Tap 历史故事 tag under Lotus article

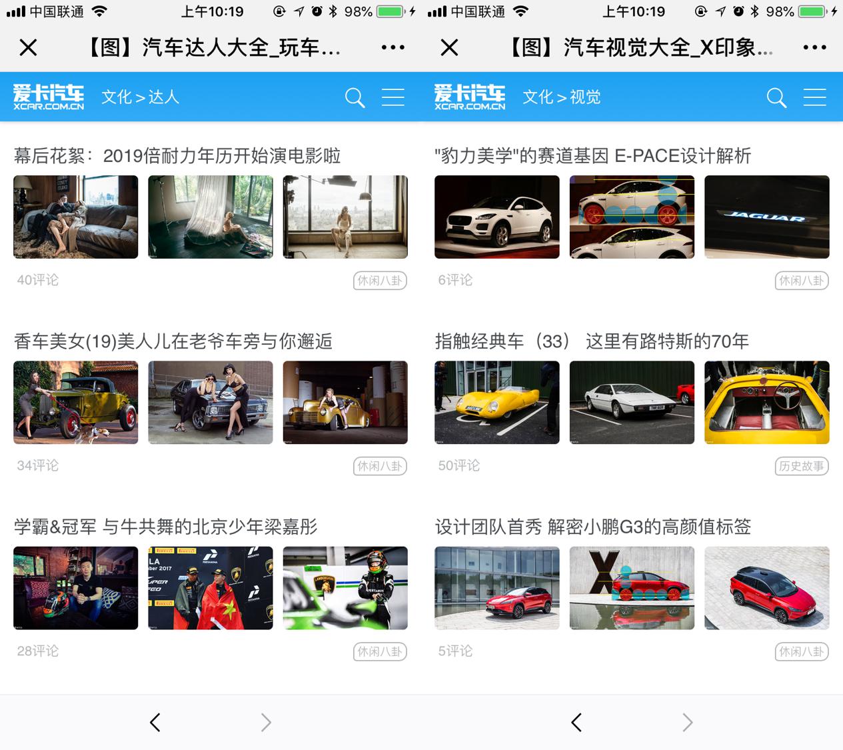(x=801, y=466)
